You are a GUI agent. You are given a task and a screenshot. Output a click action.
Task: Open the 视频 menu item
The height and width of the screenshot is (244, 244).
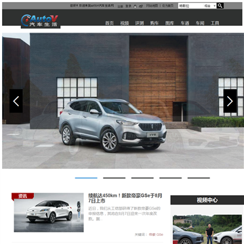pyautogui.click(x=125, y=23)
